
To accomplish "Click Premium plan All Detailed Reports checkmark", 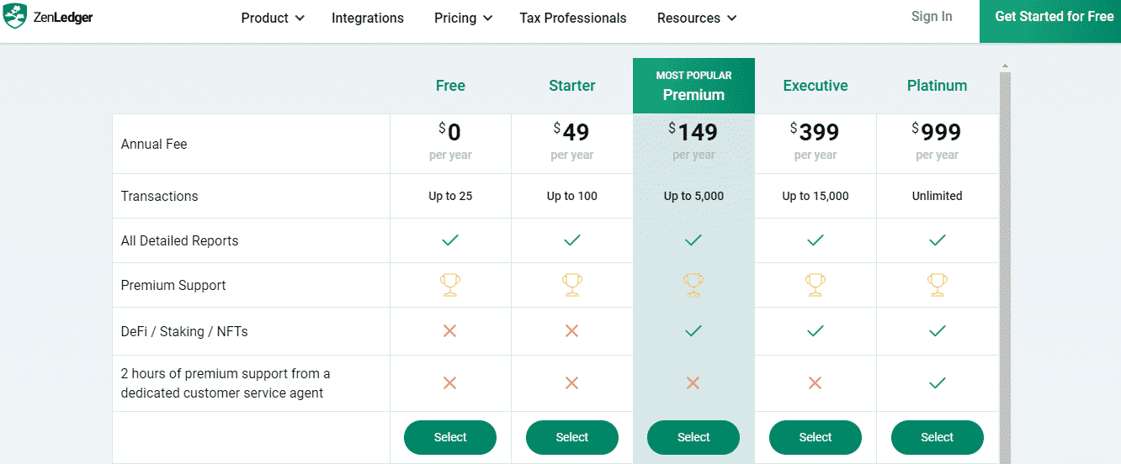I will (693, 240).
